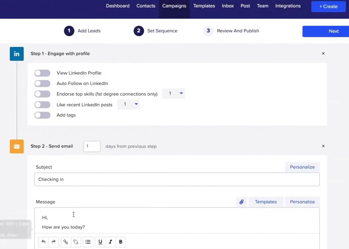Screen dimensions: 349x249
Task: Click into the Message body text area
Action: click(177, 220)
